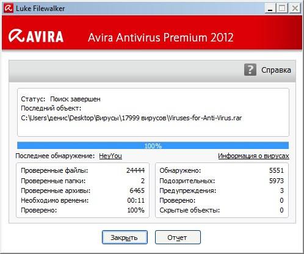Click the Отчет report button
Viewport: 304px width, 254px height.
tap(178, 238)
